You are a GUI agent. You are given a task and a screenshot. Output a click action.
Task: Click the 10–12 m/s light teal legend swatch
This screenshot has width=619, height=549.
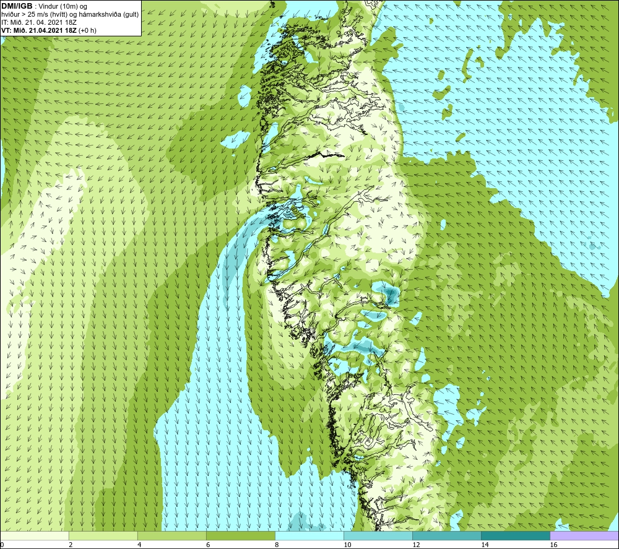pyautogui.click(x=378, y=536)
